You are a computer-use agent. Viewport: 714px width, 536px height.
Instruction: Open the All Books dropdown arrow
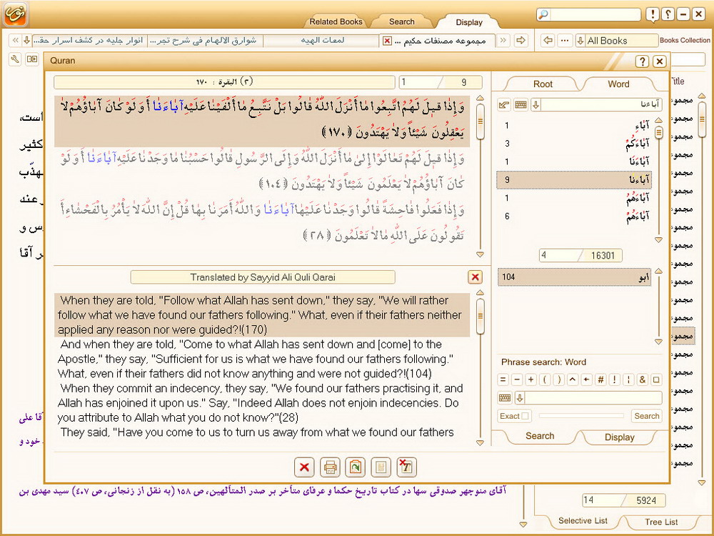[x=580, y=41]
